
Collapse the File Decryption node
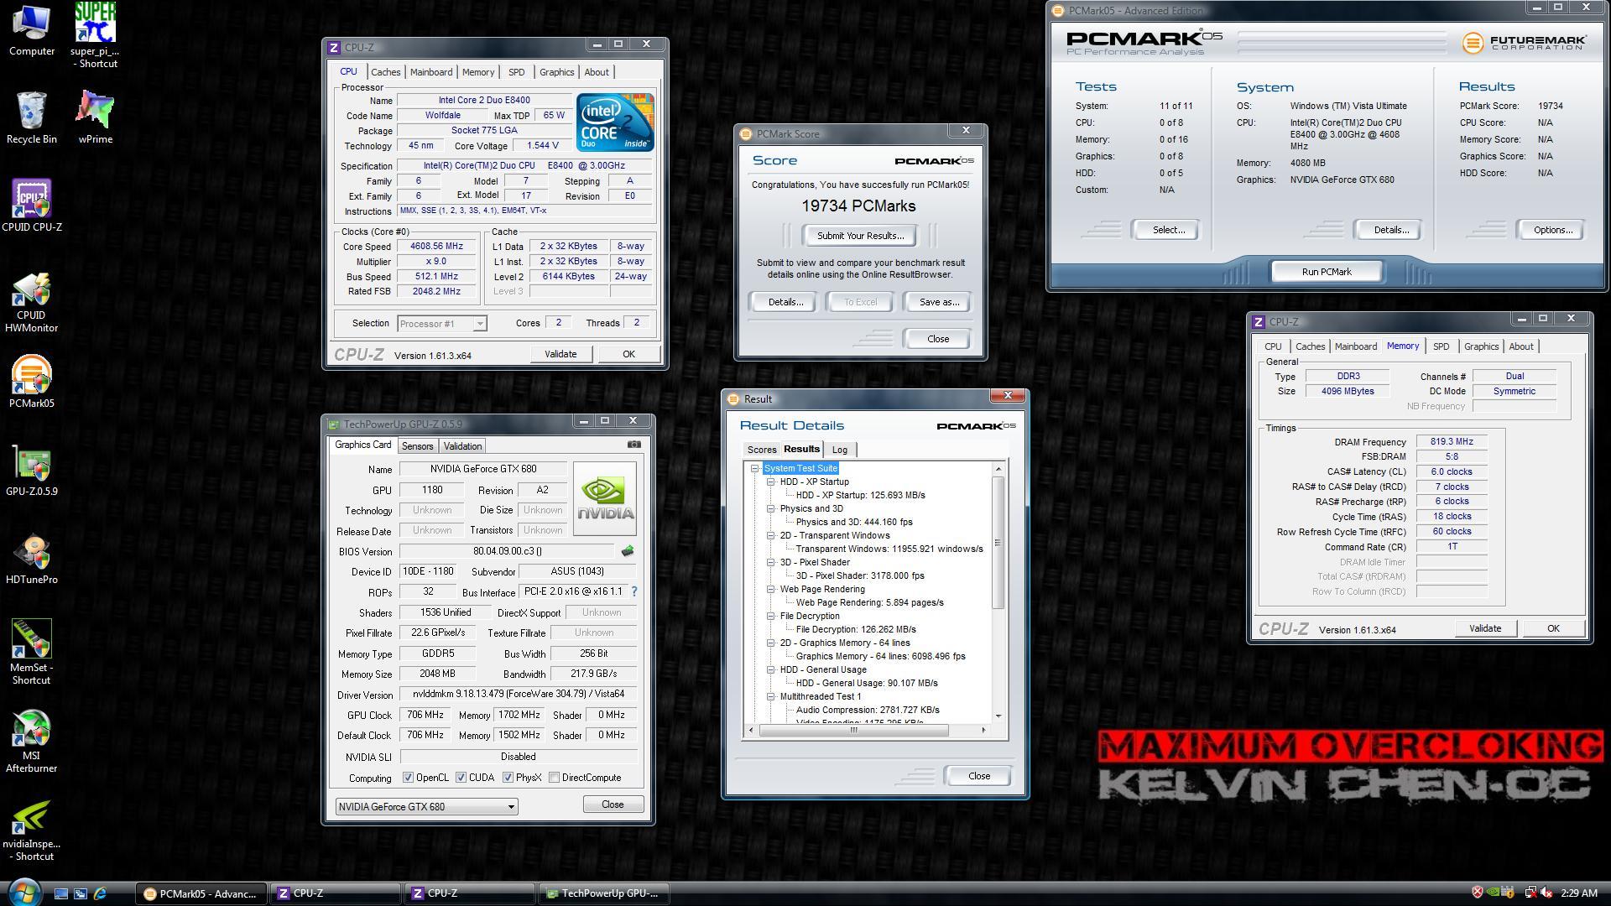point(770,616)
